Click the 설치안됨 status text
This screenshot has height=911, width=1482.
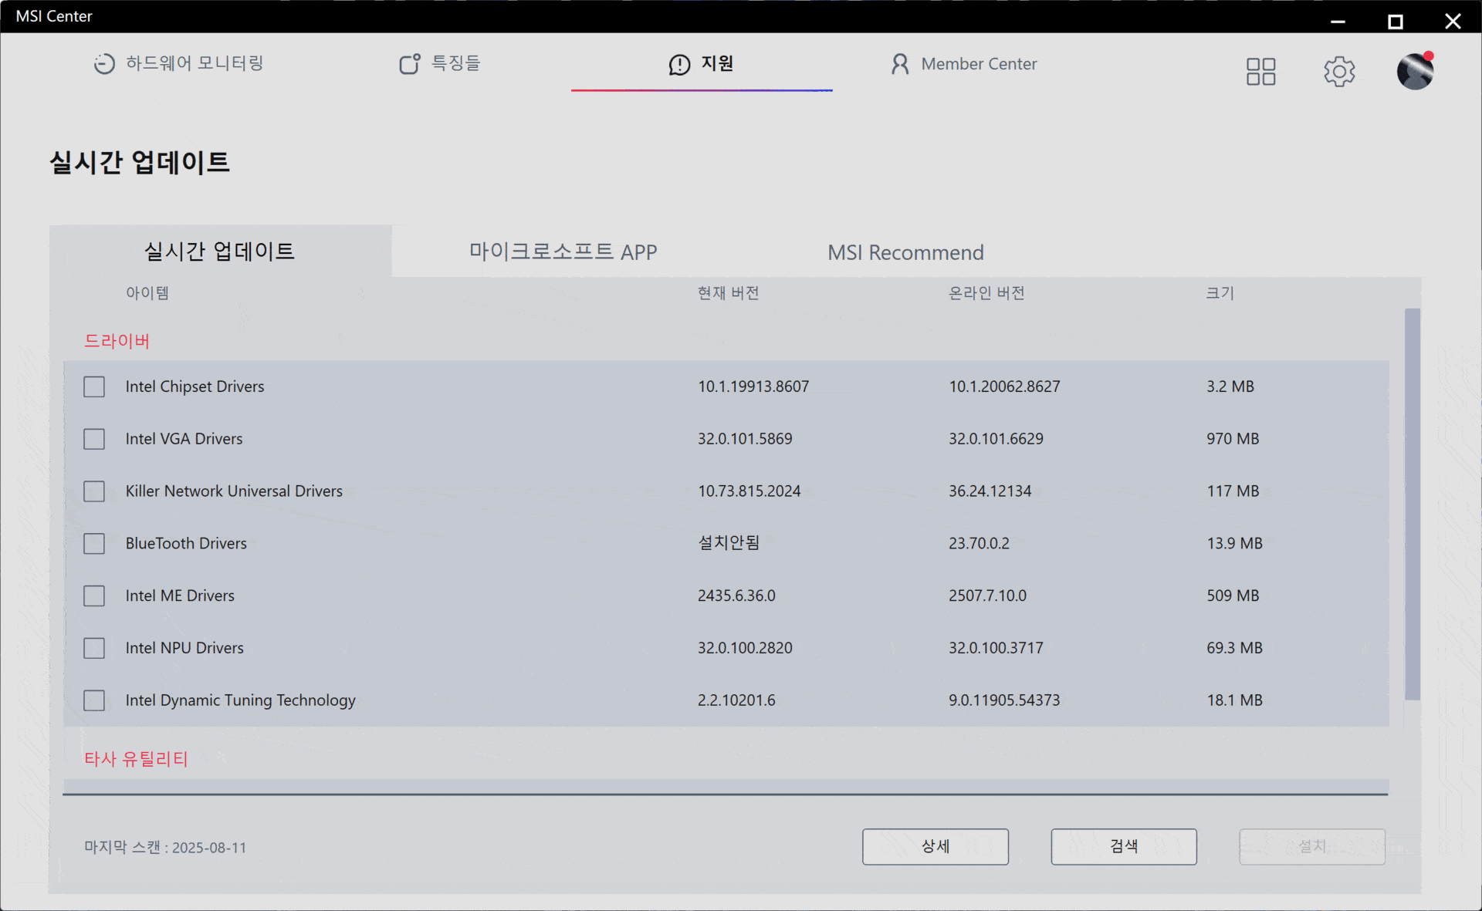[x=729, y=543]
